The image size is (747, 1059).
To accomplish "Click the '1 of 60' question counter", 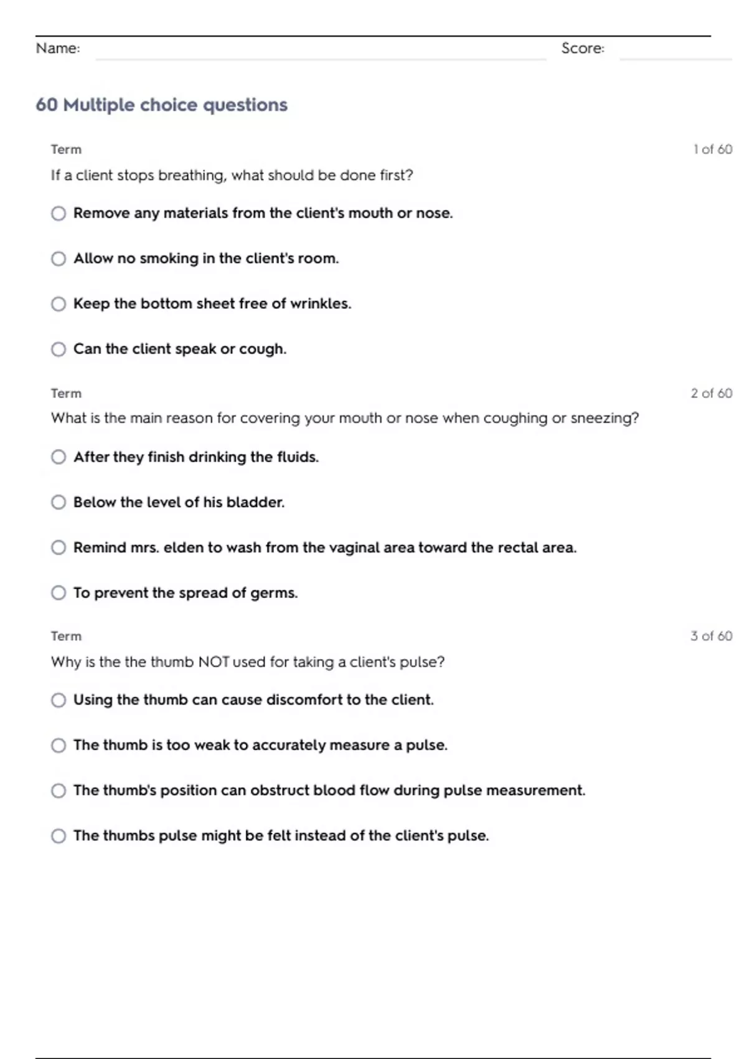I will (x=712, y=150).
